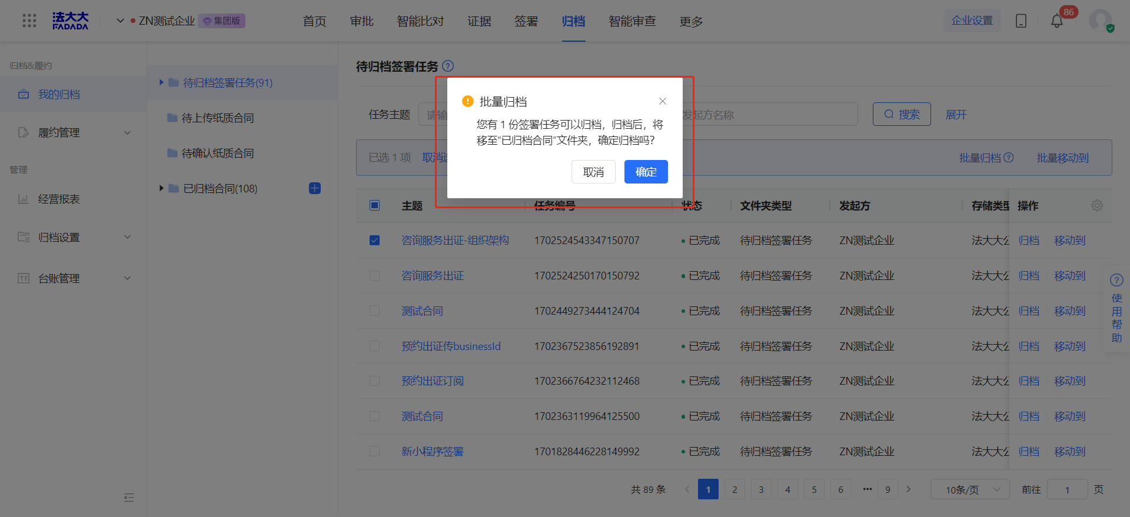Screen dimensions: 1130x517
Task: Open 企业设置 button
Action: click(972, 21)
